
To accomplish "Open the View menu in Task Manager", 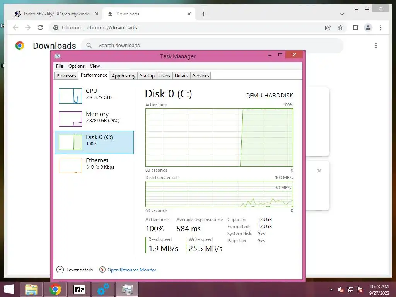I will click(x=95, y=66).
